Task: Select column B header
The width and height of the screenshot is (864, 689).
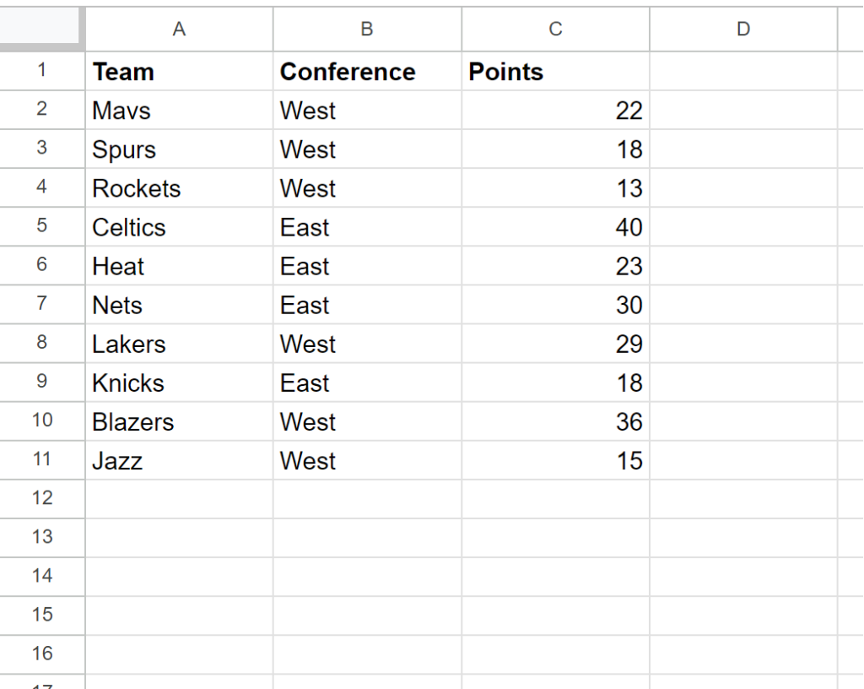Action: tap(367, 30)
